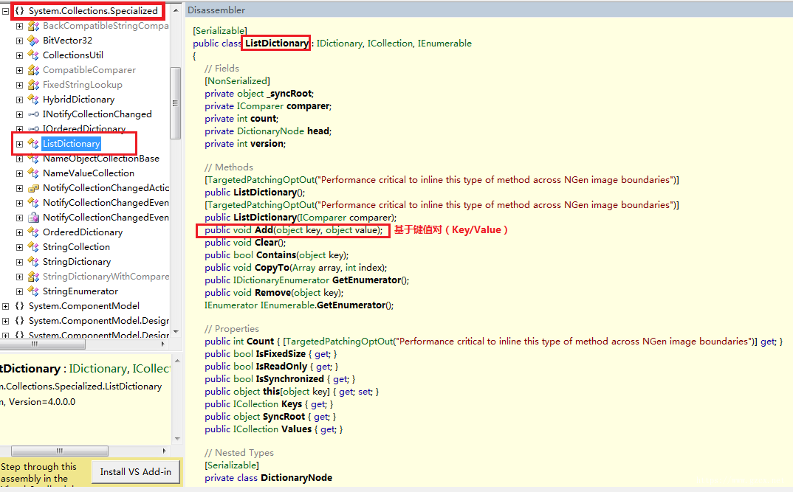
Task: Select StringCollection in the tree
Action: (x=76, y=247)
